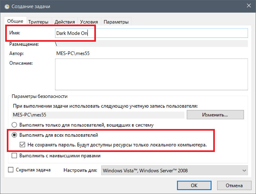Screen dimensions: 256x194
Task: Select the Общие tab
Action: 16,21
